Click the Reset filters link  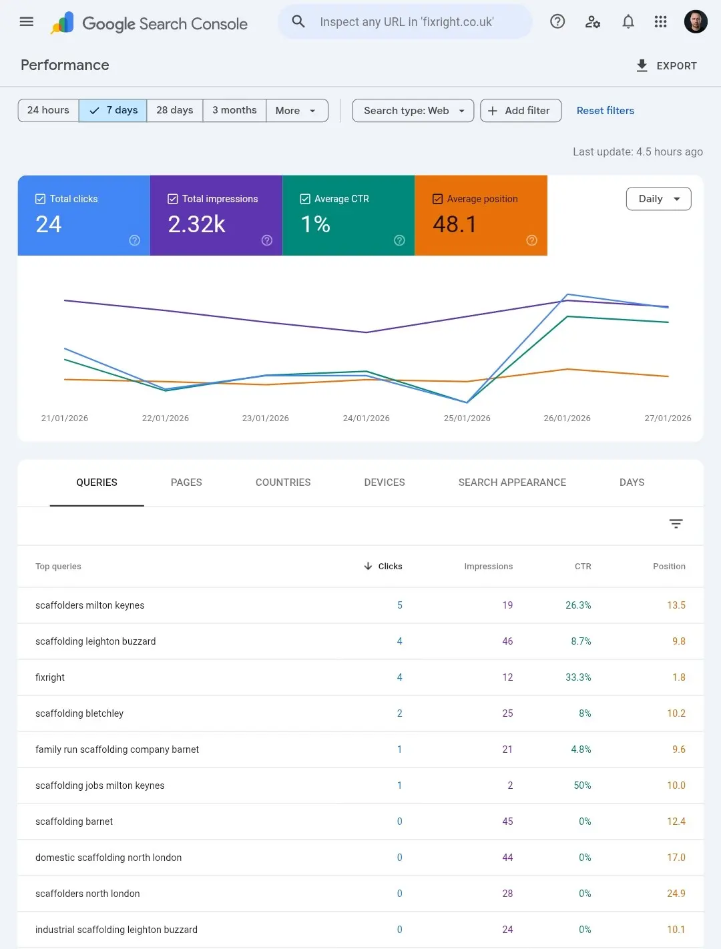605,110
